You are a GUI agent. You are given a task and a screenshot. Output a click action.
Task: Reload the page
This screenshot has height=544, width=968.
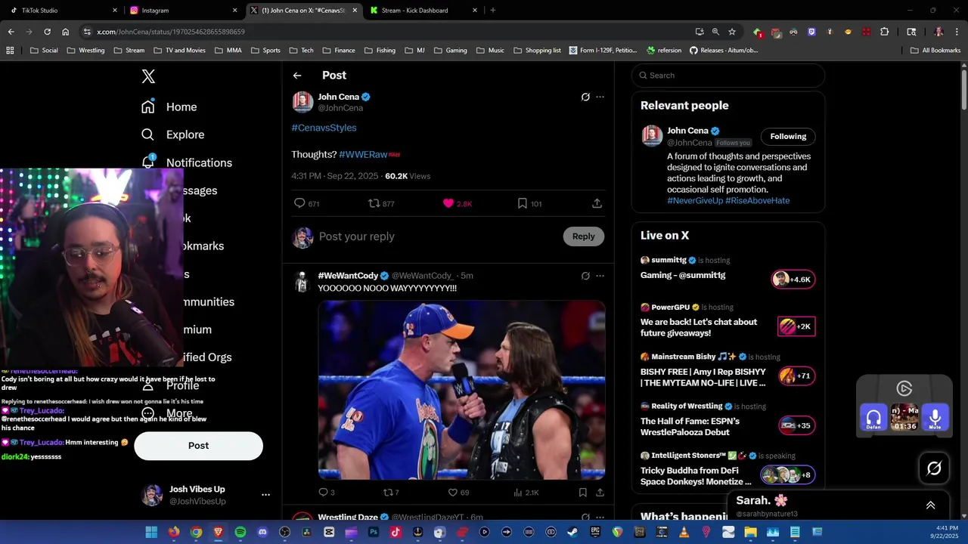click(x=47, y=32)
